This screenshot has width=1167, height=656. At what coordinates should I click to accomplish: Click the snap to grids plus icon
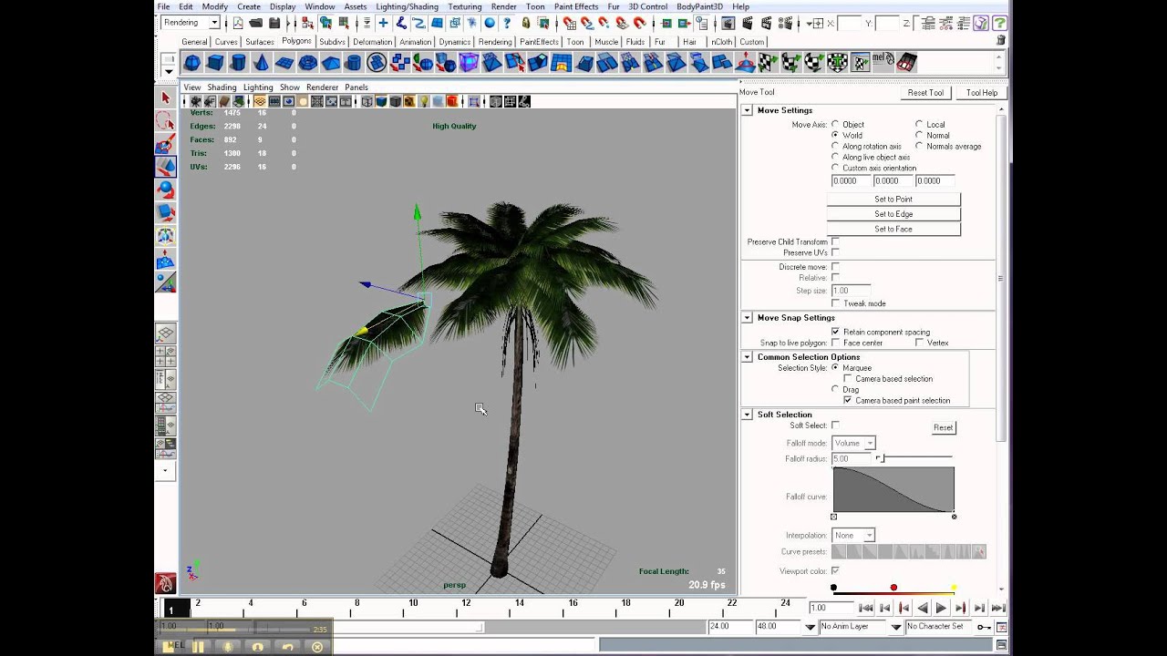383,23
